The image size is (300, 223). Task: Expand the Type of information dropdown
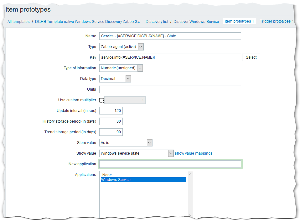click(x=121, y=68)
